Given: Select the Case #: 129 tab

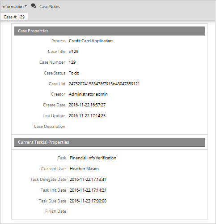Looking at the screenshot, I should [x=14, y=17].
